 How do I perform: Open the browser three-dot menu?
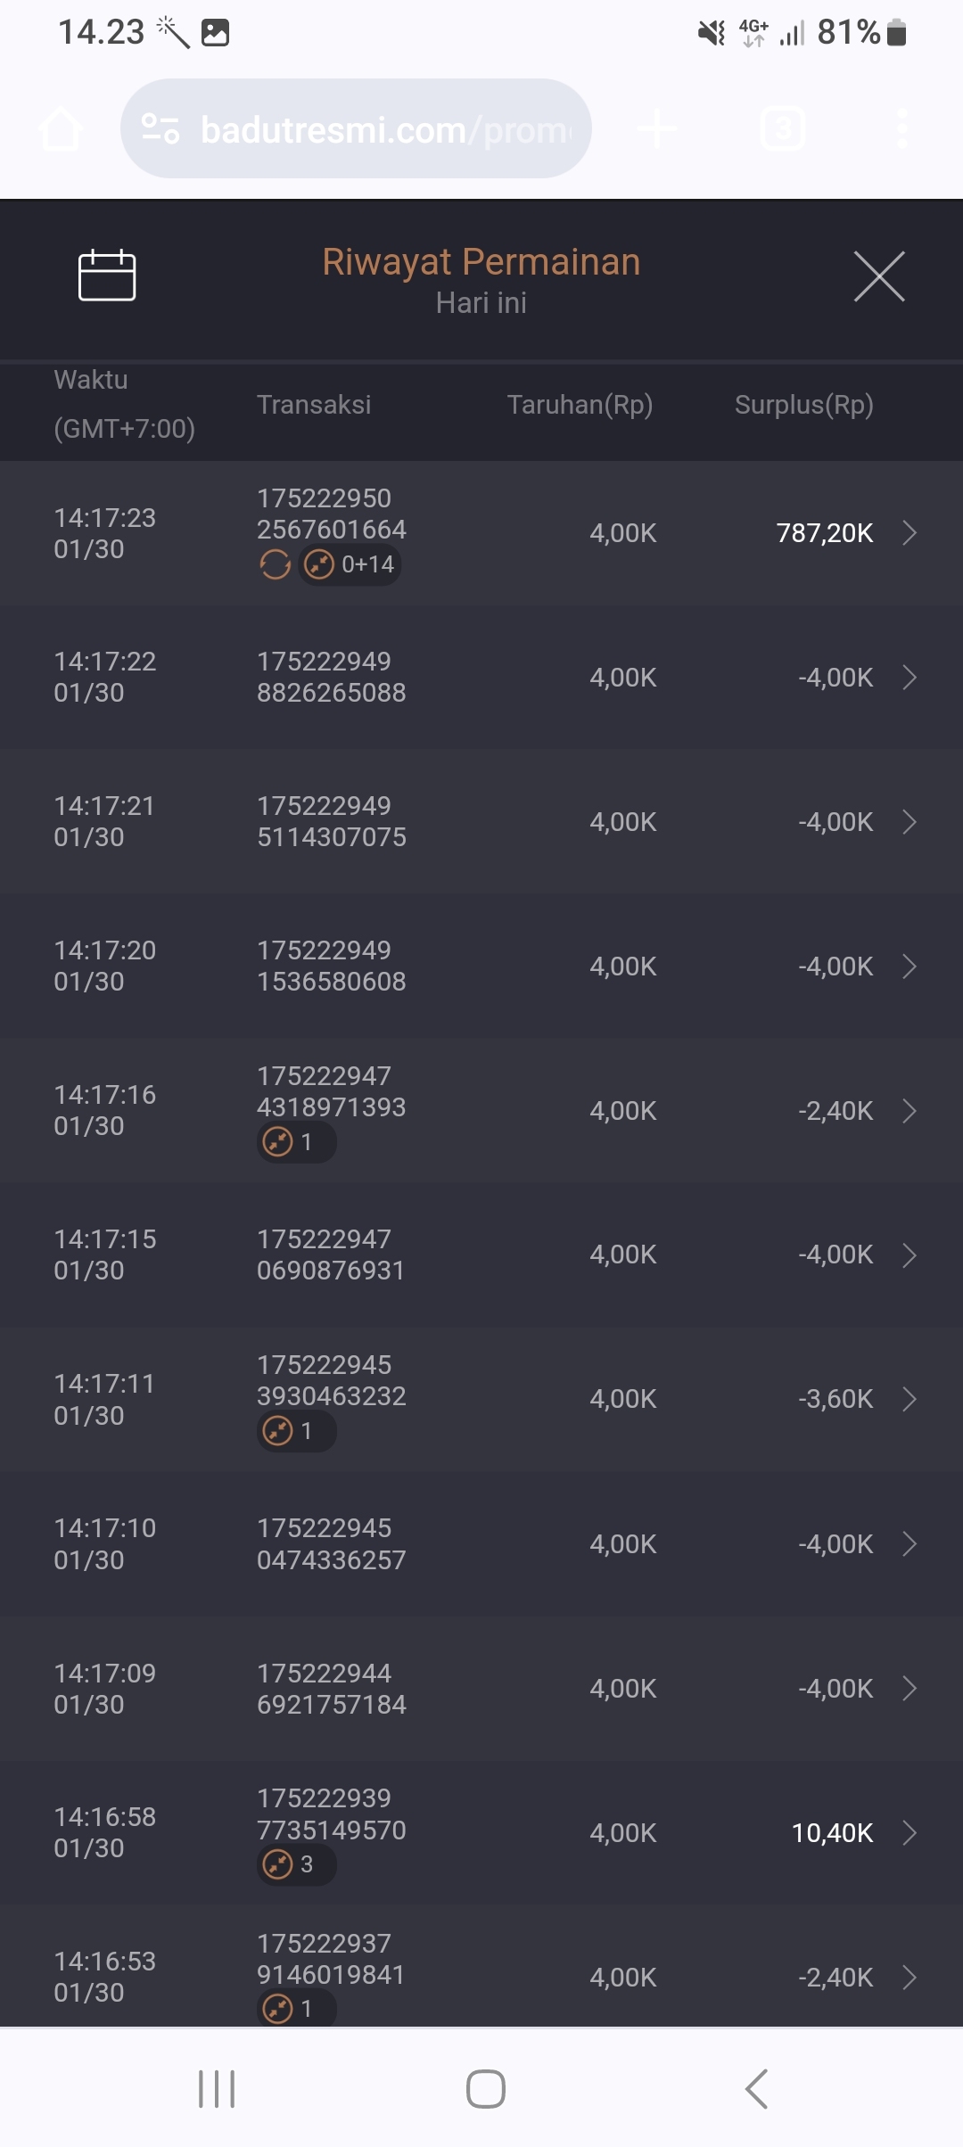902,129
